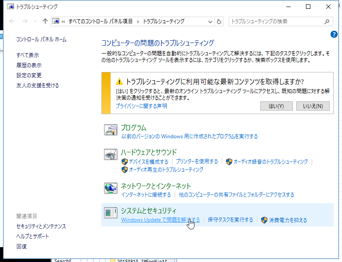Image resolution: width=342 pixels, height=262 pixels.
Task: Click Windows Update で問題を解決する link
Action: [x=160, y=220]
